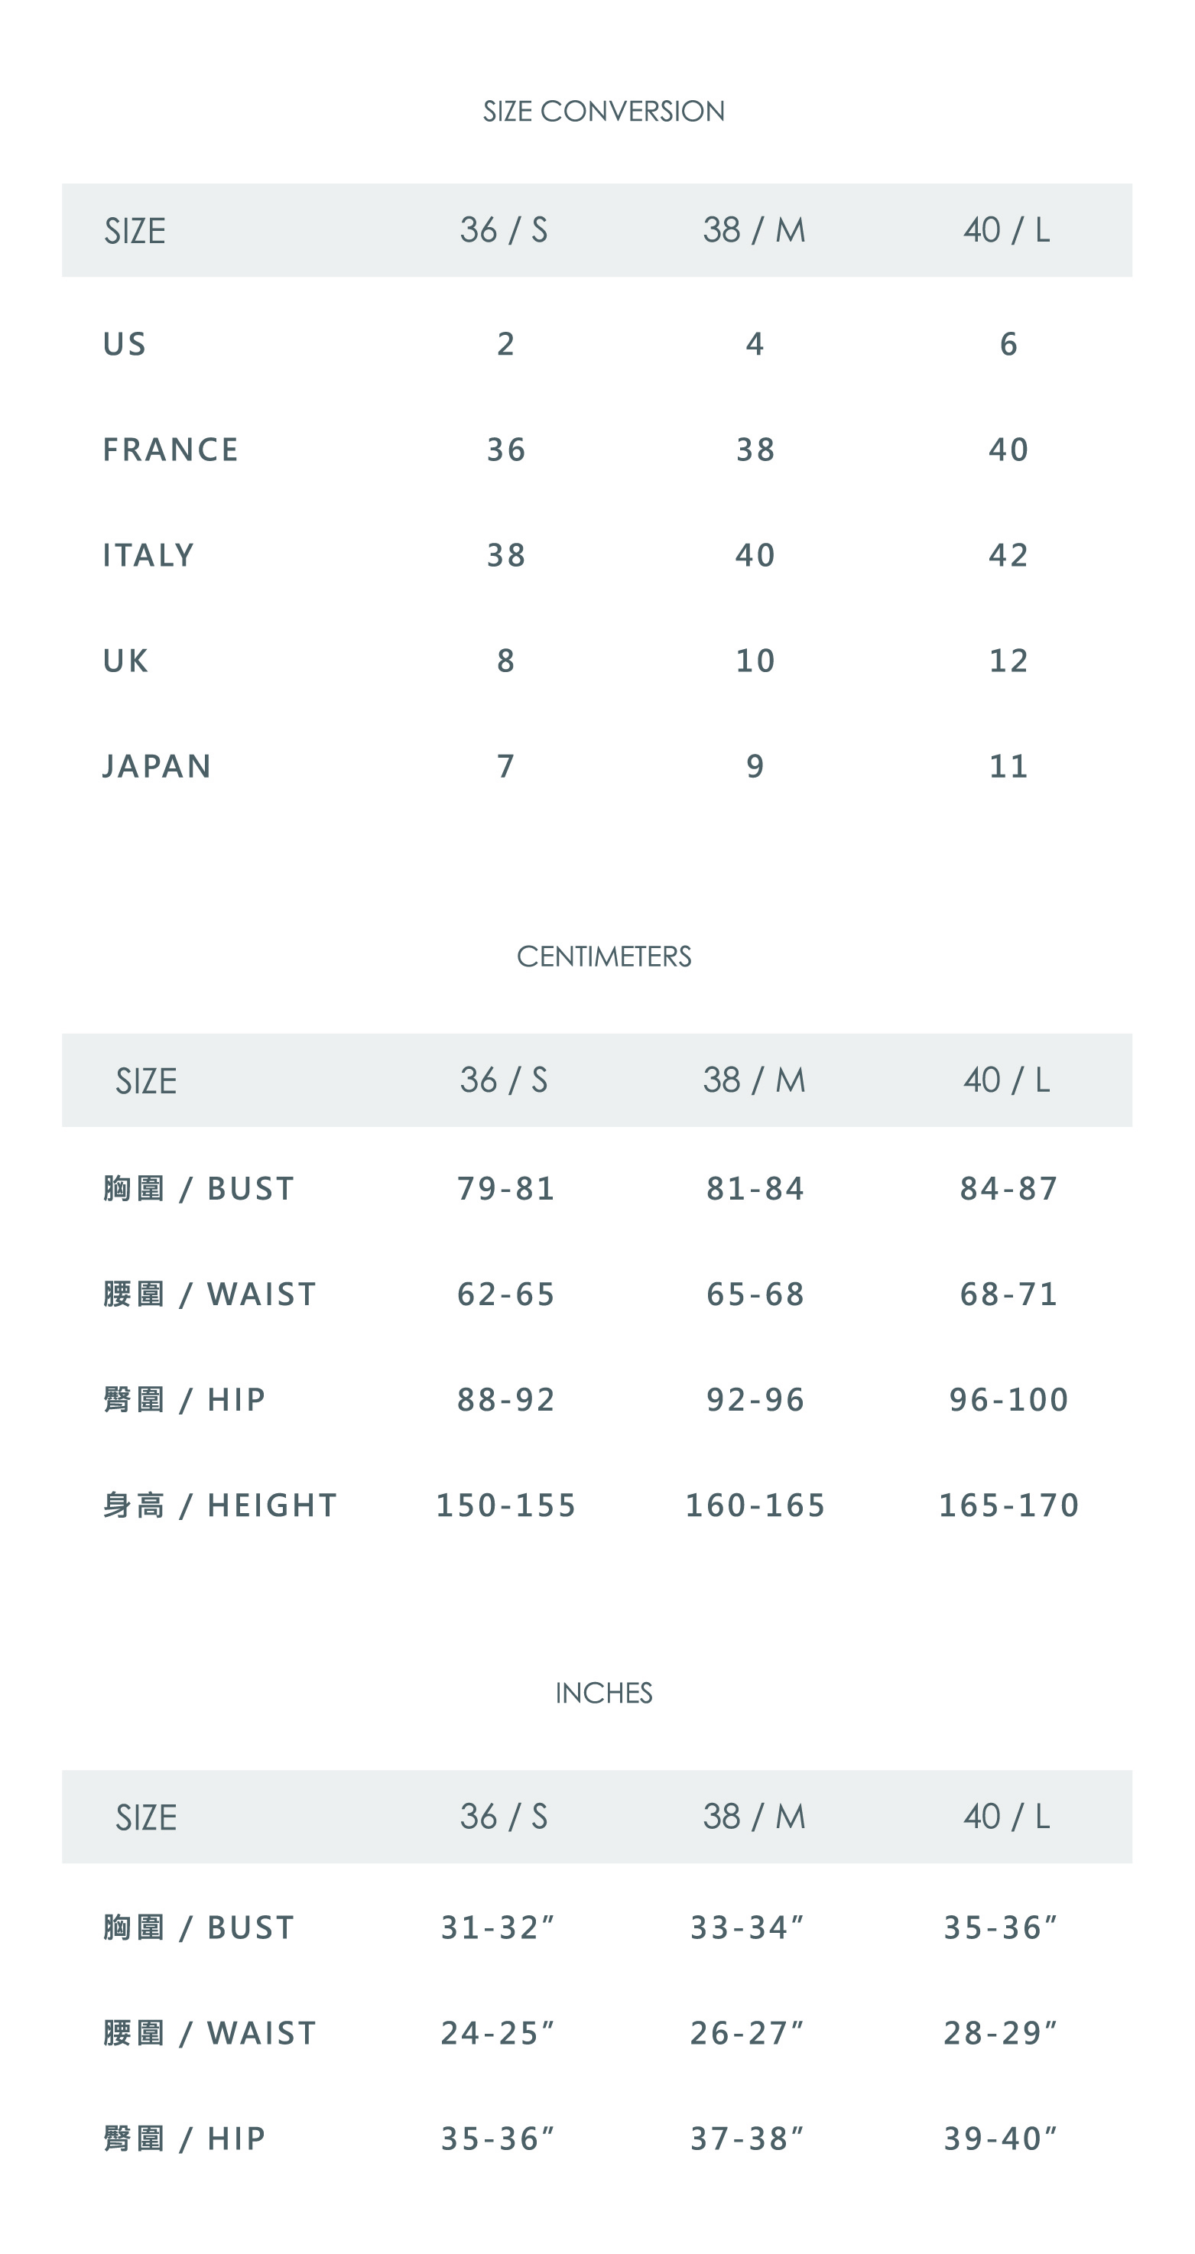Click the hip 39-40" inches value
Viewport: 1195px width, 2254px height.
pos(1001,2139)
